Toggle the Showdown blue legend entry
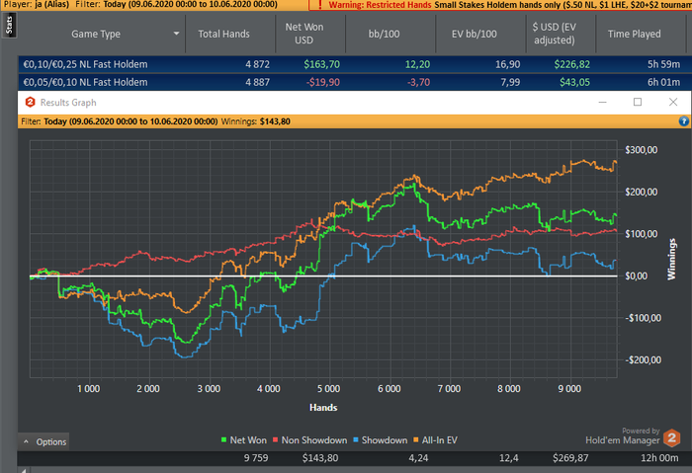Image resolution: width=692 pixels, height=473 pixels. click(x=380, y=440)
